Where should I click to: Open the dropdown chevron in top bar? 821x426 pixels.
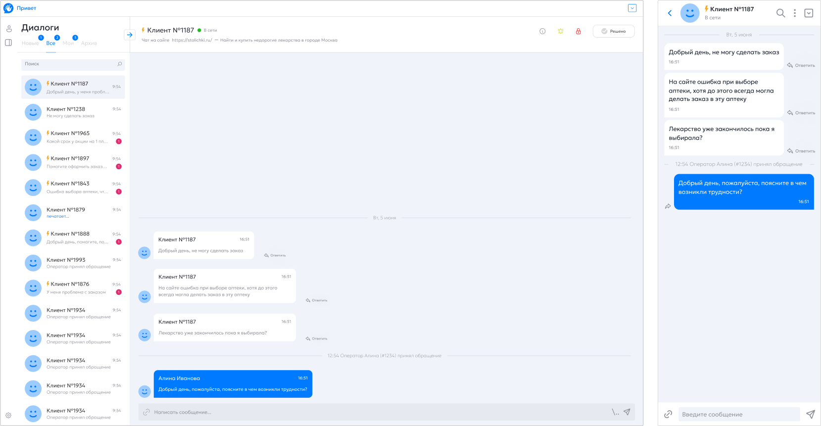tap(632, 8)
